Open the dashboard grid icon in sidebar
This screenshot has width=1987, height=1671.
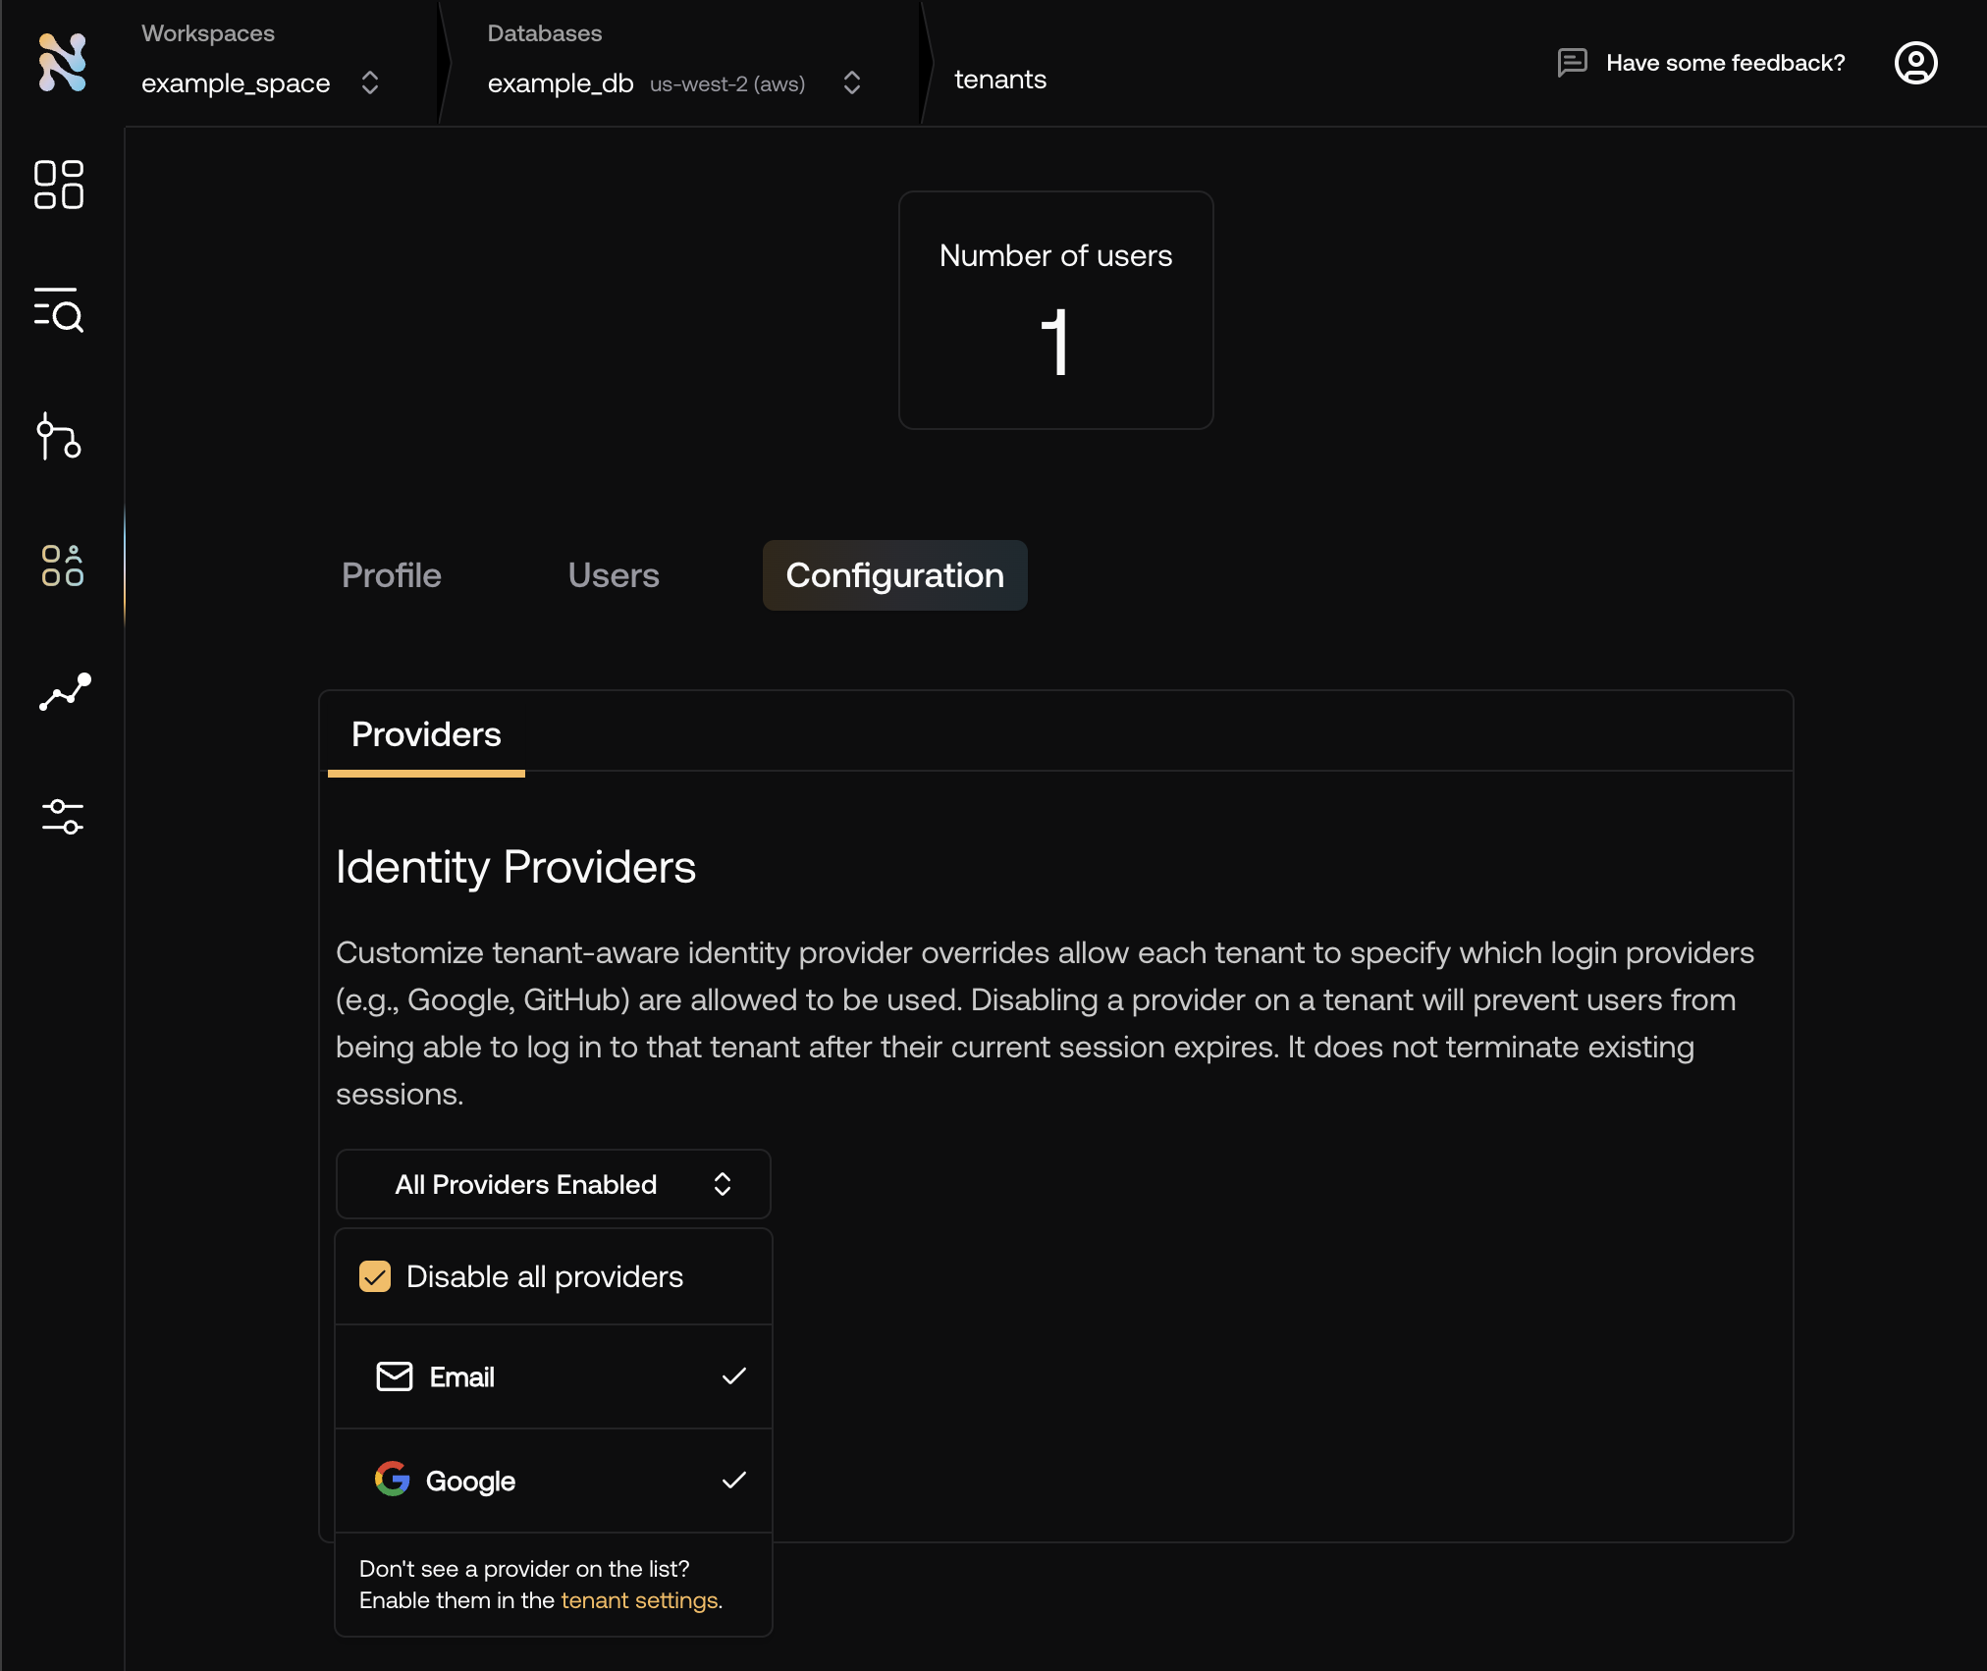pos(59,185)
